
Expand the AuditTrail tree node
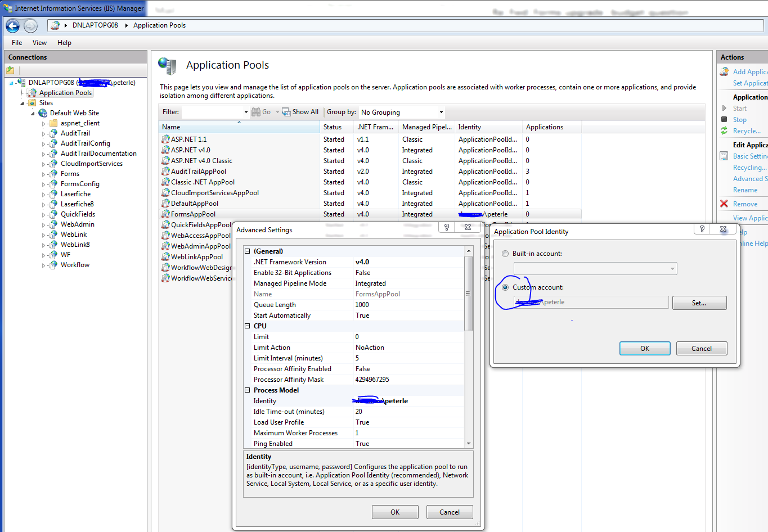(x=44, y=133)
